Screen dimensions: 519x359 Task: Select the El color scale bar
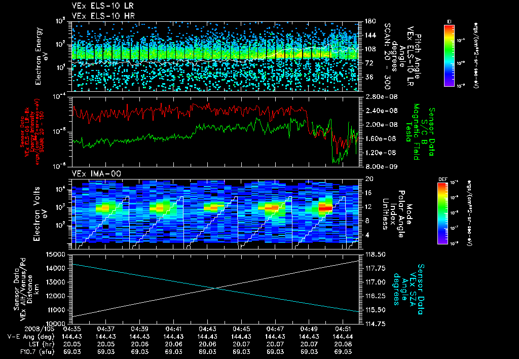(x=449, y=55)
